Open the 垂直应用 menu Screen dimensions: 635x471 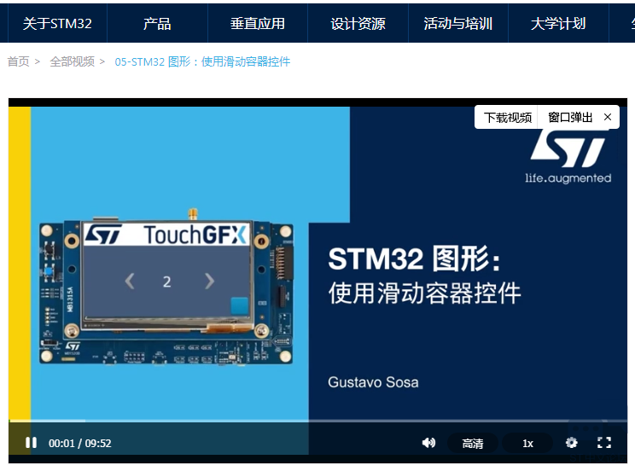[258, 24]
